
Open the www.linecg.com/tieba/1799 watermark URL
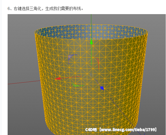pyautogui.click(x=128, y=130)
